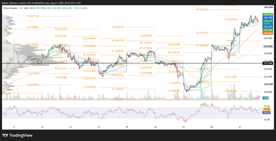Click the pivot label S2 (234153)
276x141 pixels.
[x=61, y=68]
